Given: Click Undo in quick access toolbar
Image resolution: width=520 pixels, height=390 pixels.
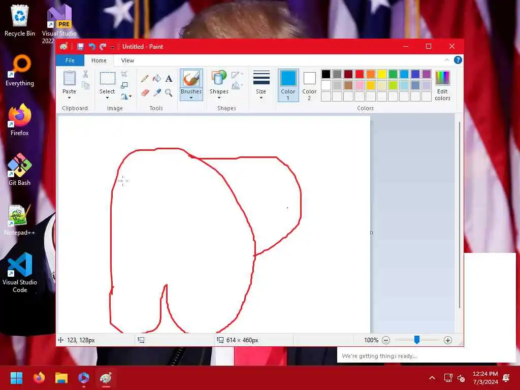Looking at the screenshot, I should coord(92,47).
